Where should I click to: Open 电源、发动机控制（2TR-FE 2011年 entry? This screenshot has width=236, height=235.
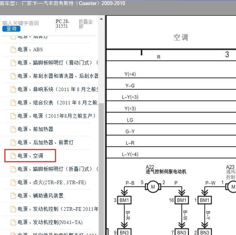click(58, 209)
